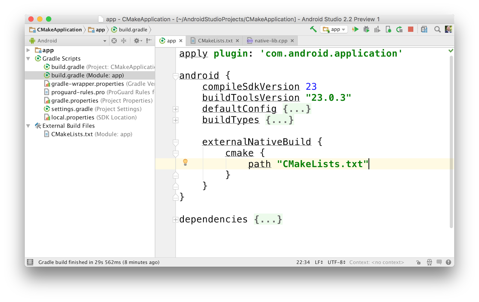Screen dimensions: 479x302
Task: Switch to the CMakeLists.txt editor tab
Action: (214, 41)
